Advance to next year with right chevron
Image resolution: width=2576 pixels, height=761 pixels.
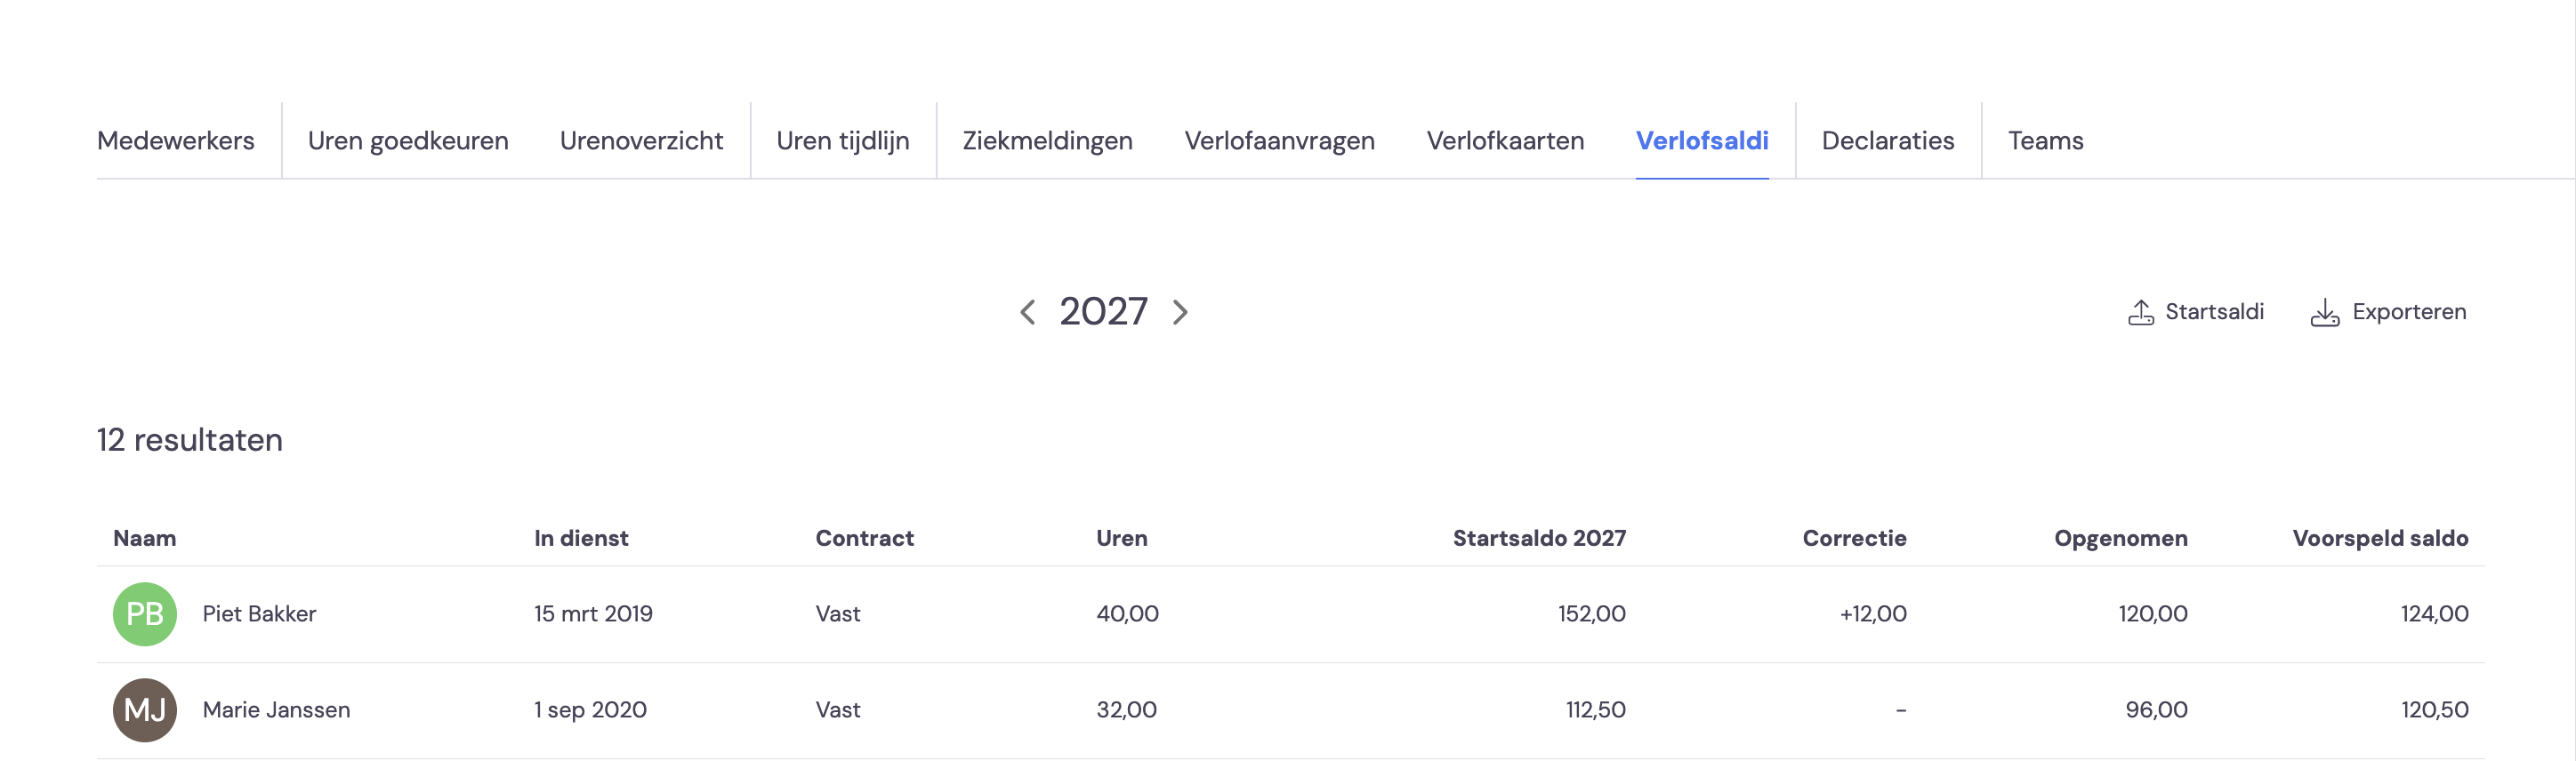(x=1180, y=312)
